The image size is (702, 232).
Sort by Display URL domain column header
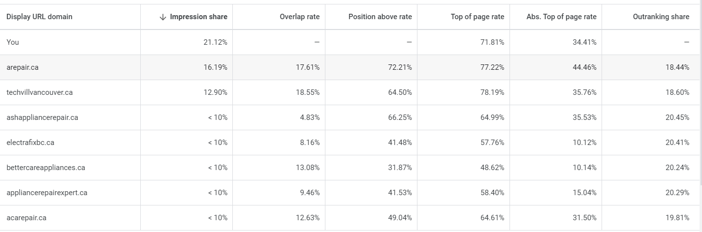click(39, 17)
